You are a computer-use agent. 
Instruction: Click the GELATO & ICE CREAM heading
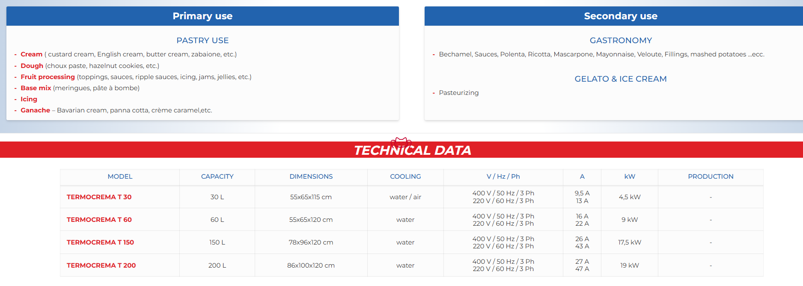(620, 79)
